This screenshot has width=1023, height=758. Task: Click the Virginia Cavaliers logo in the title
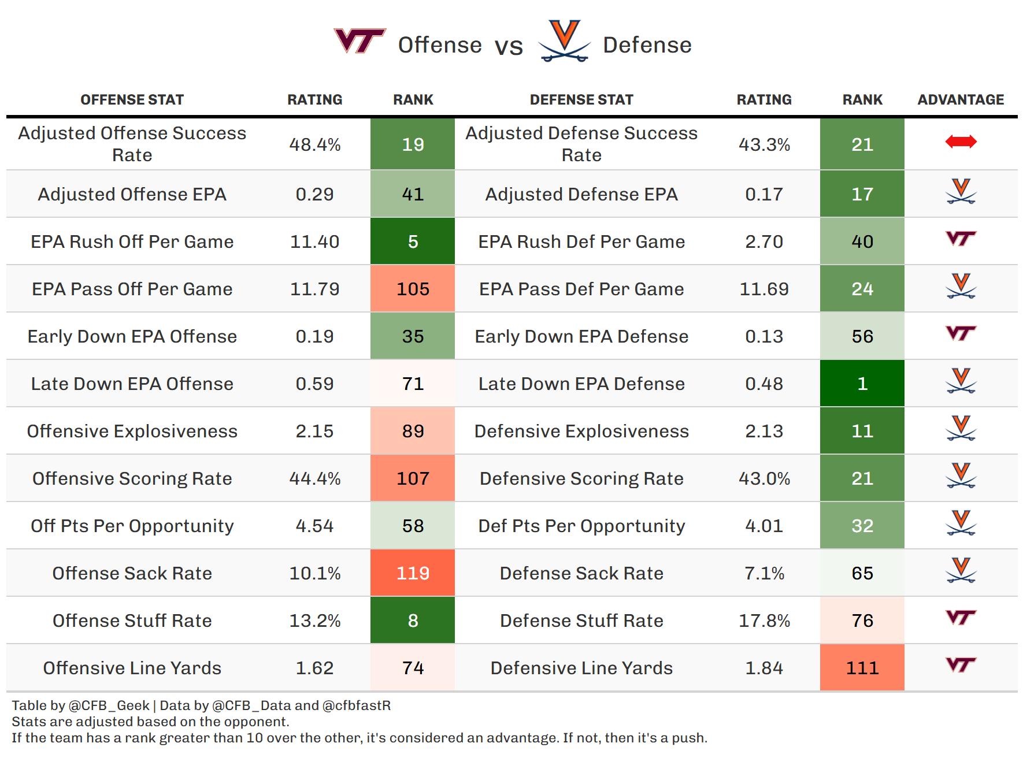[564, 42]
